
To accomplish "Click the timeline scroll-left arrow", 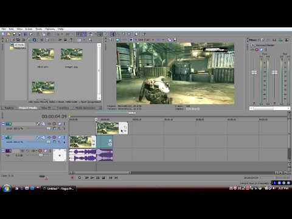I will [x=71, y=173].
